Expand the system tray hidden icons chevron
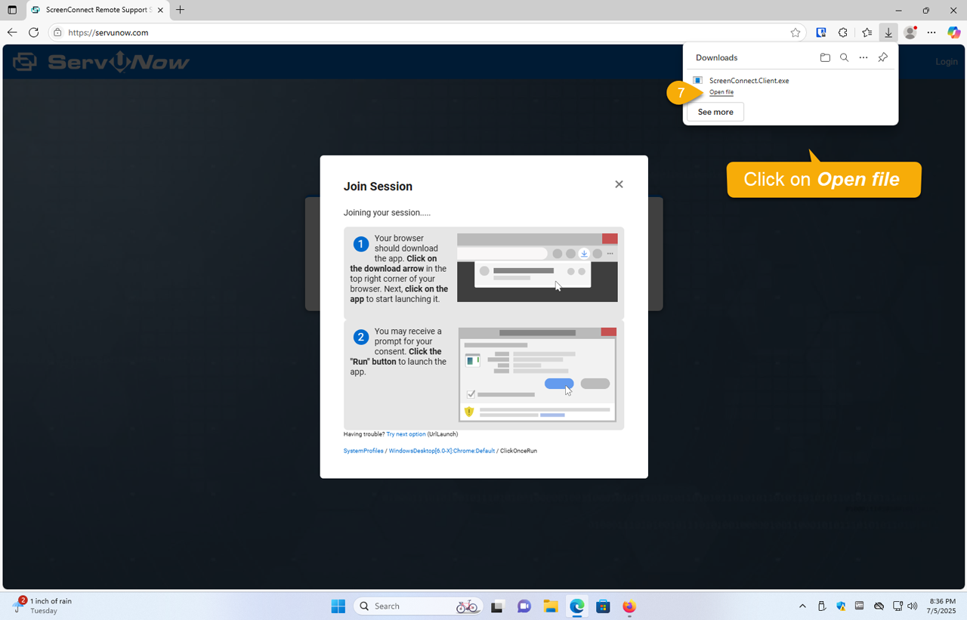967x620 pixels. click(802, 606)
